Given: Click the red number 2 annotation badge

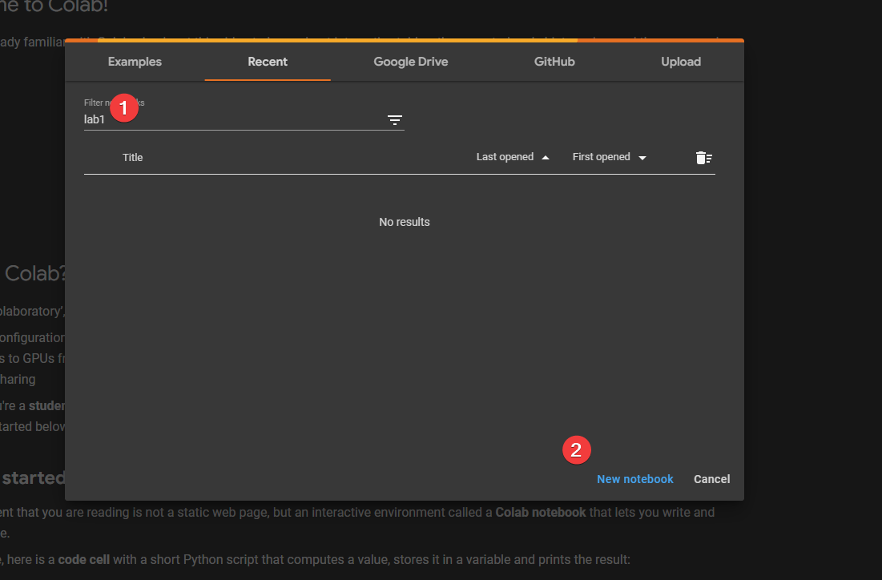Looking at the screenshot, I should (x=576, y=449).
